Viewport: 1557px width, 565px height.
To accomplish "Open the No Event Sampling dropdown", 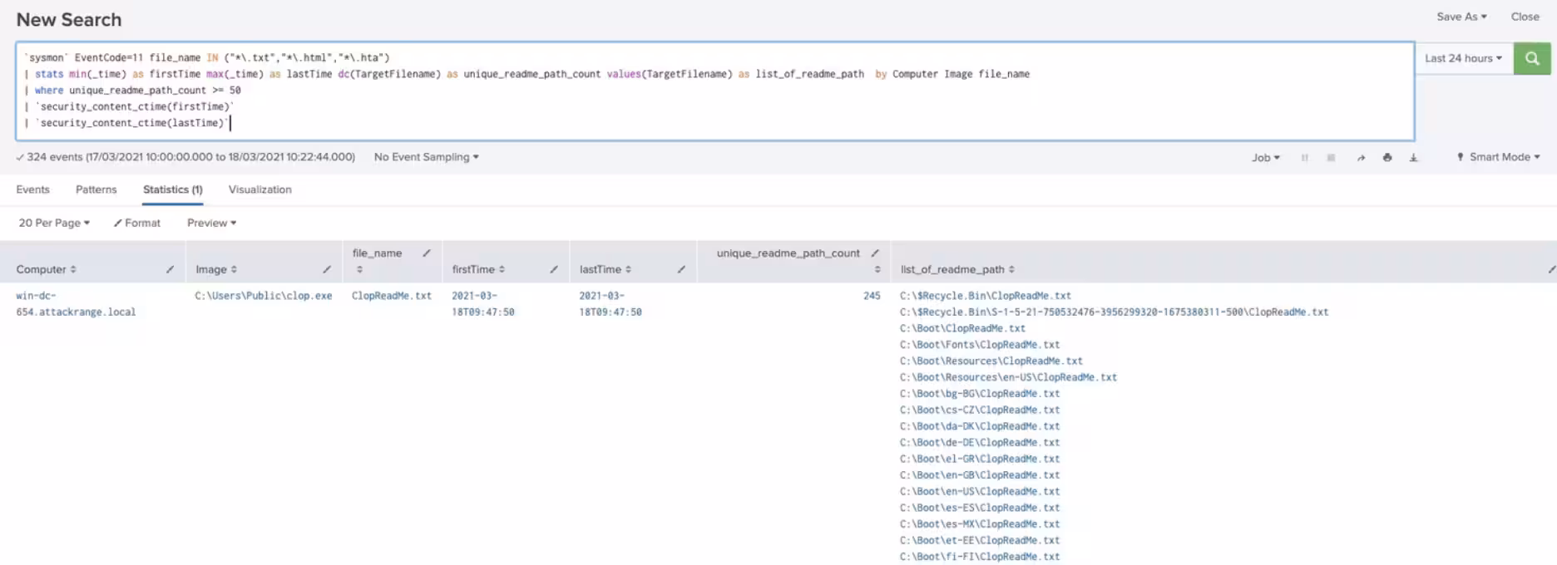I will [426, 157].
